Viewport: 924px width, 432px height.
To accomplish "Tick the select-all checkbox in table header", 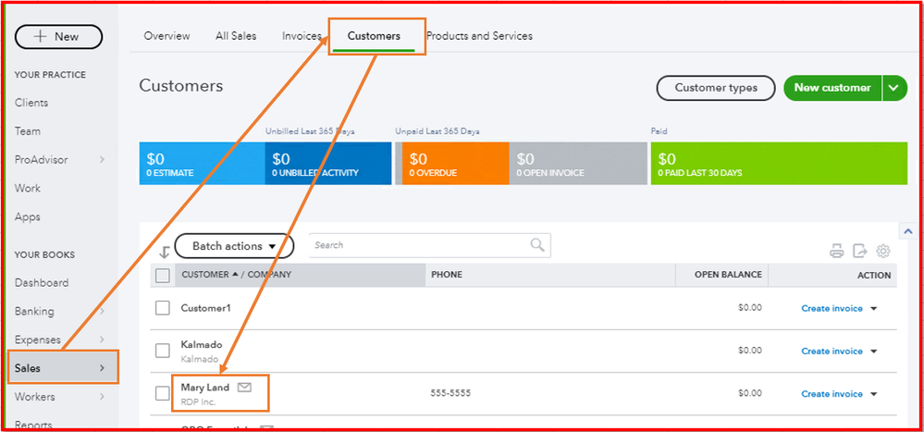I will pyautogui.click(x=163, y=275).
